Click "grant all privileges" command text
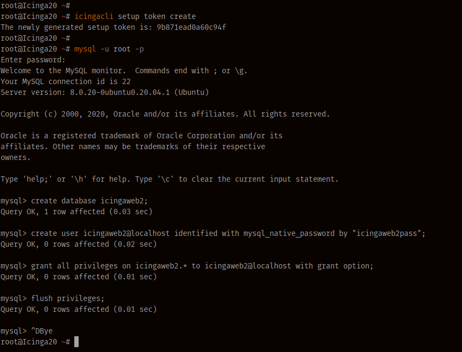462x352 pixels. pos(74,266)
